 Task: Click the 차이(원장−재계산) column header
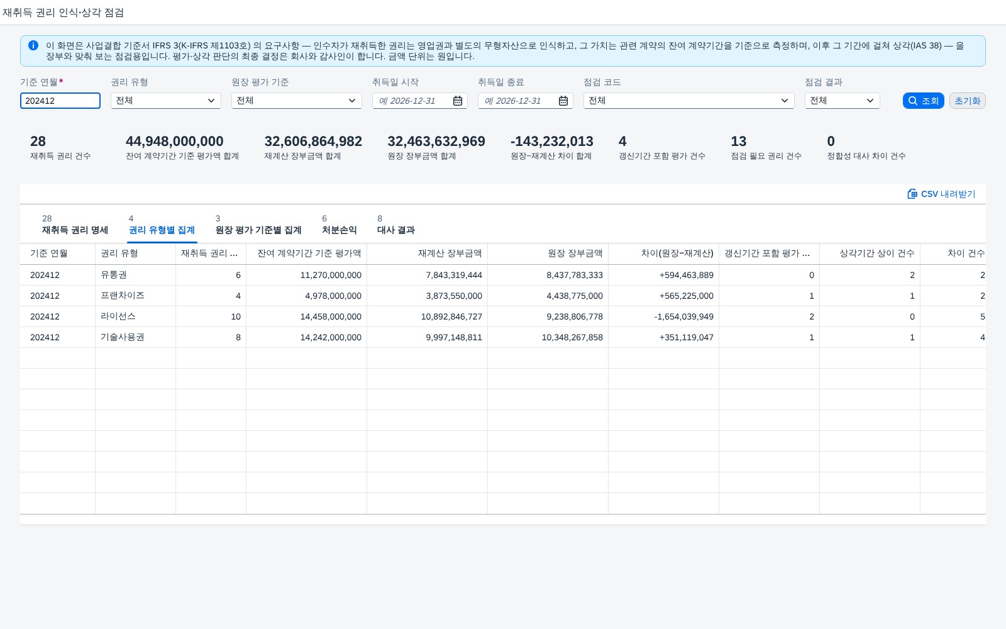[x=664, y=253]
